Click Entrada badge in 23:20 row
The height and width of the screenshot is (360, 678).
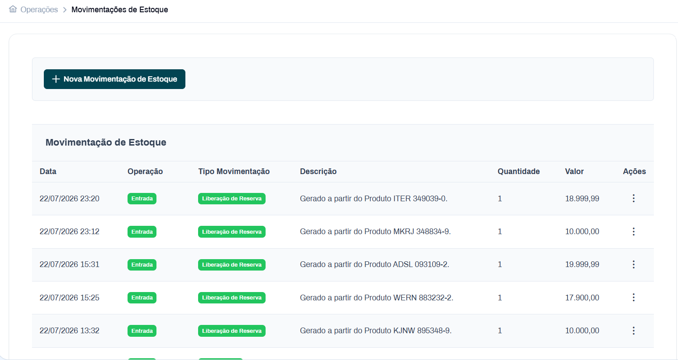point(142,199)
